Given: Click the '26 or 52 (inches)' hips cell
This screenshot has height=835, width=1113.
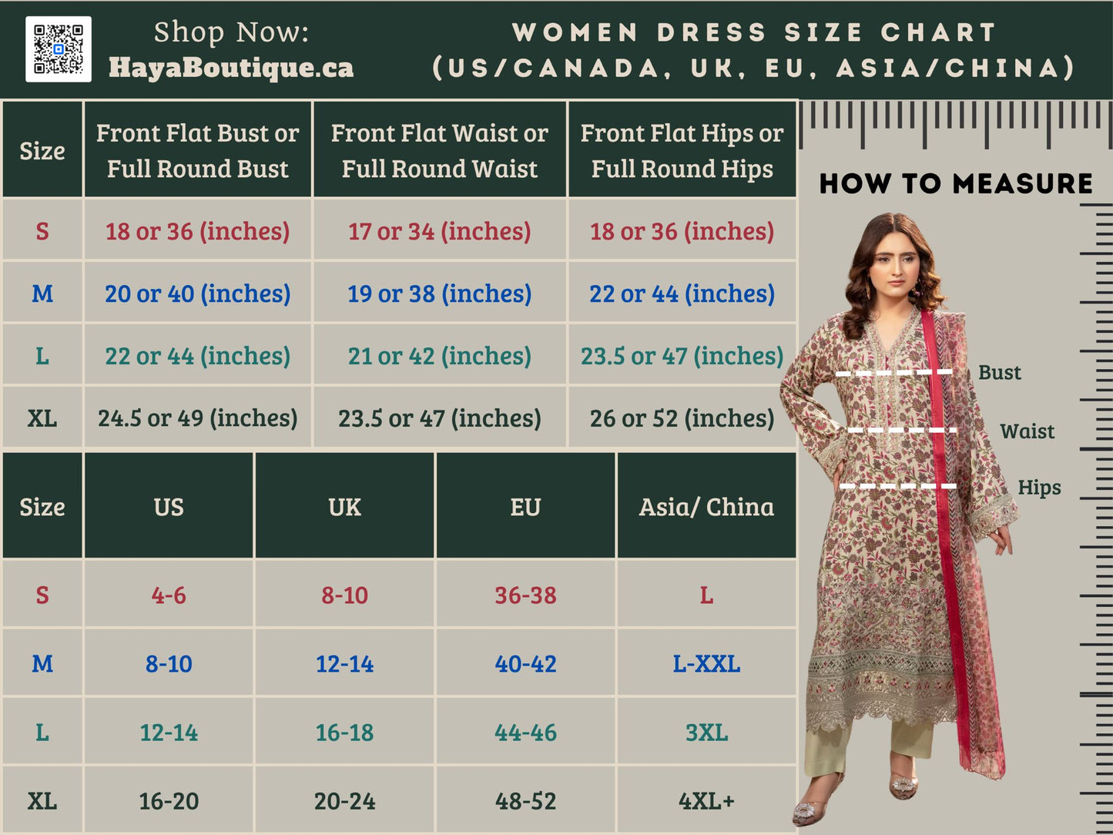Looking at the screenshot, I should pos(682,418).
